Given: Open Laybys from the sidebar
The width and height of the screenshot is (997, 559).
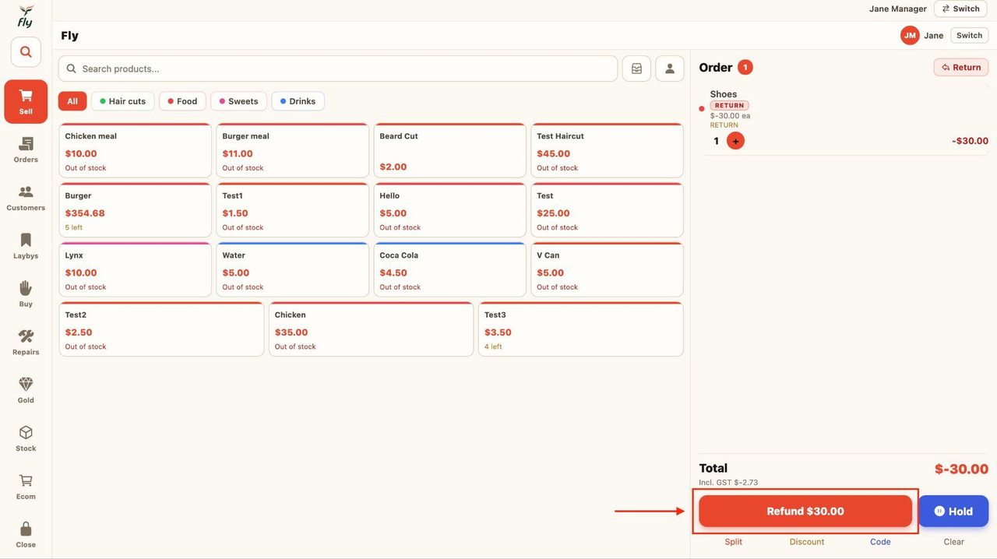Looking at the screenshot, I should 26,246.
